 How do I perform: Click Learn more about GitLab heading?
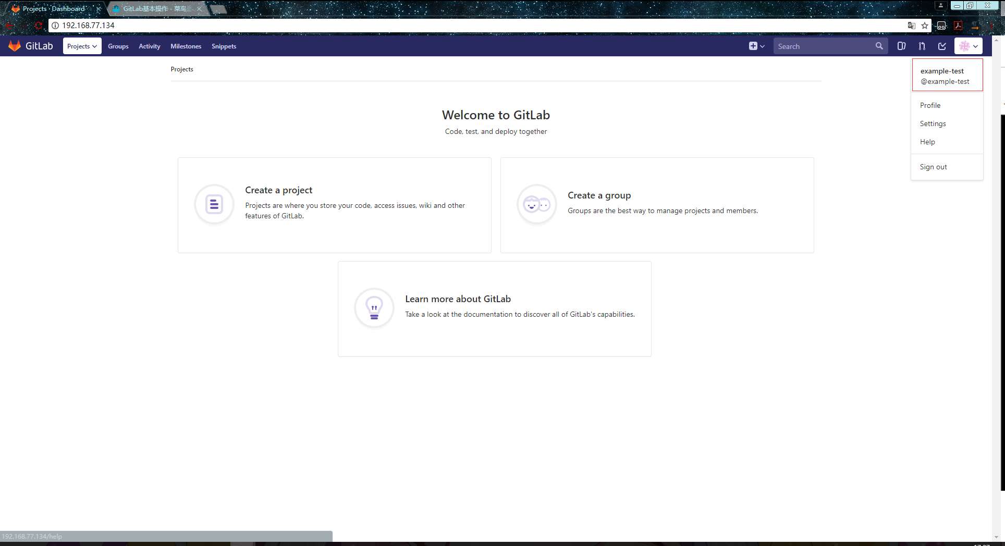[458, 299]
